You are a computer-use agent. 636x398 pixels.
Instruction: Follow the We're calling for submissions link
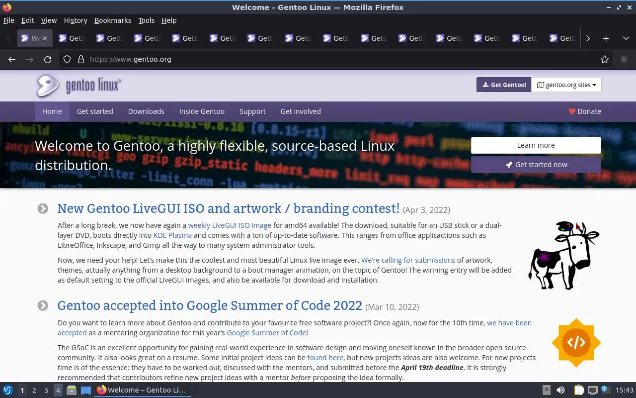point(408,260)
